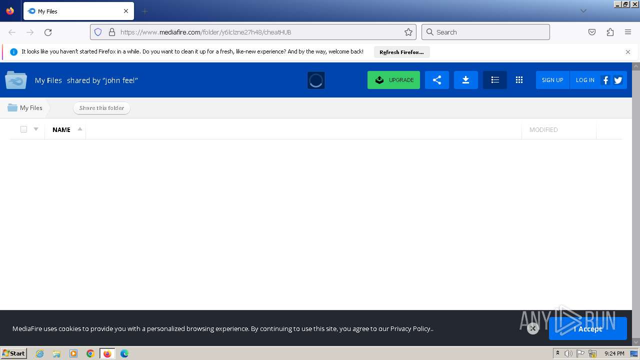
Task: Click the Action Center flag tray icon
Action: pyautogui.click(x=580, y=353)
